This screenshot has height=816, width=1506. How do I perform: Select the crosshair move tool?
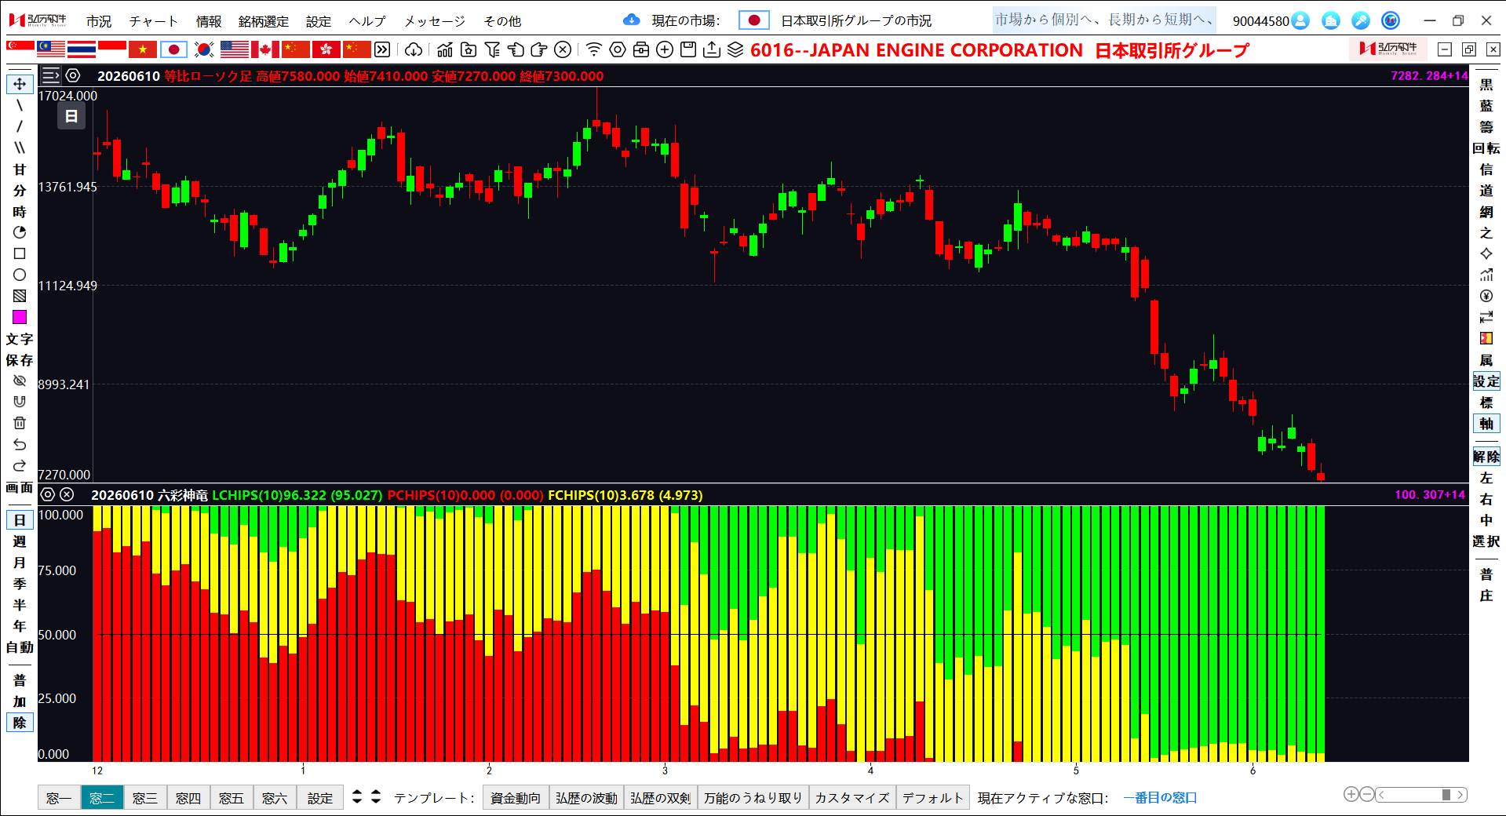pos(20,84)
